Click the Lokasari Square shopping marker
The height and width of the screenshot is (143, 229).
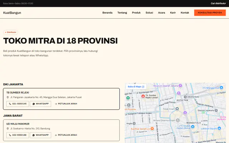click(219, 128)
